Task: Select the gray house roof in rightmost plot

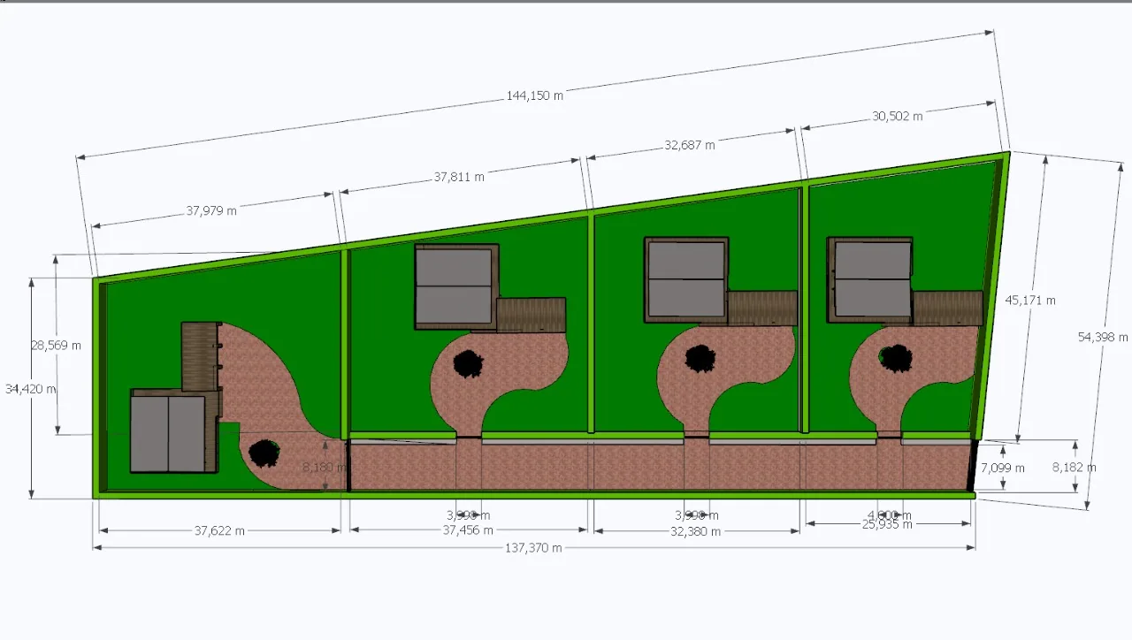Action: [x=873, y=279]
